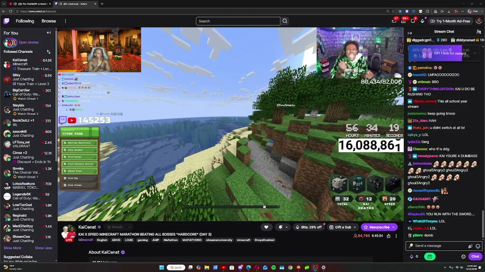Click the magnifying glass search button
This screenshot has height=272, width=485.
285,21
